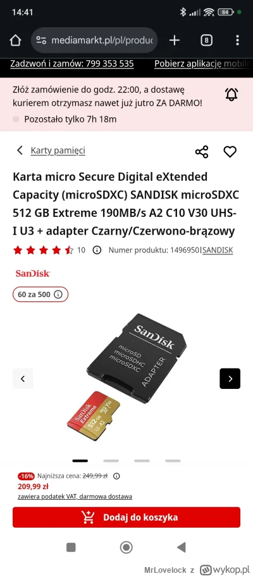The width and height of the screenshot is (253, 576).
Task: Open the tab switcher showing 8 tabs
Action: (x=206, y=41)
